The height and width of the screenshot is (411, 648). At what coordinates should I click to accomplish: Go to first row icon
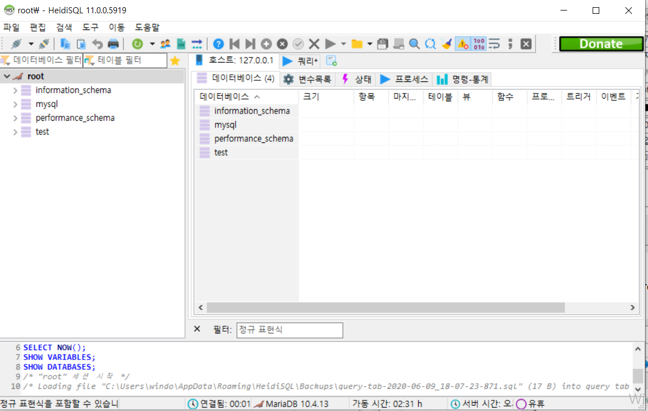(x=234, y=44)
